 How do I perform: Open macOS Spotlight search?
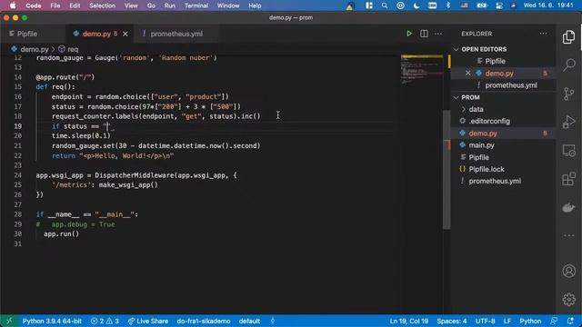pyautogui.click(x=385, y=5)
